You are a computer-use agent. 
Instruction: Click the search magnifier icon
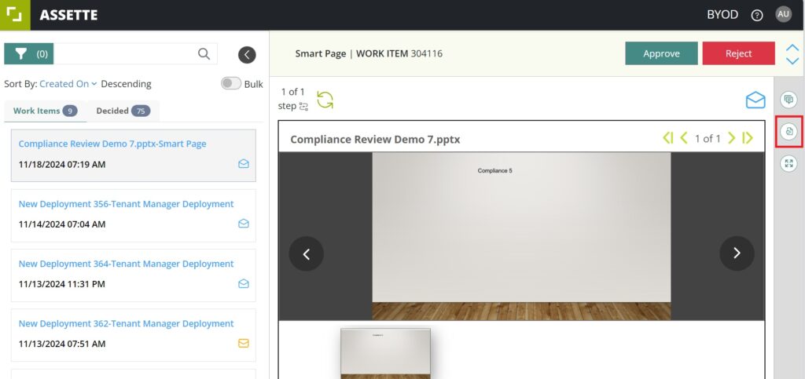point(204,54)
